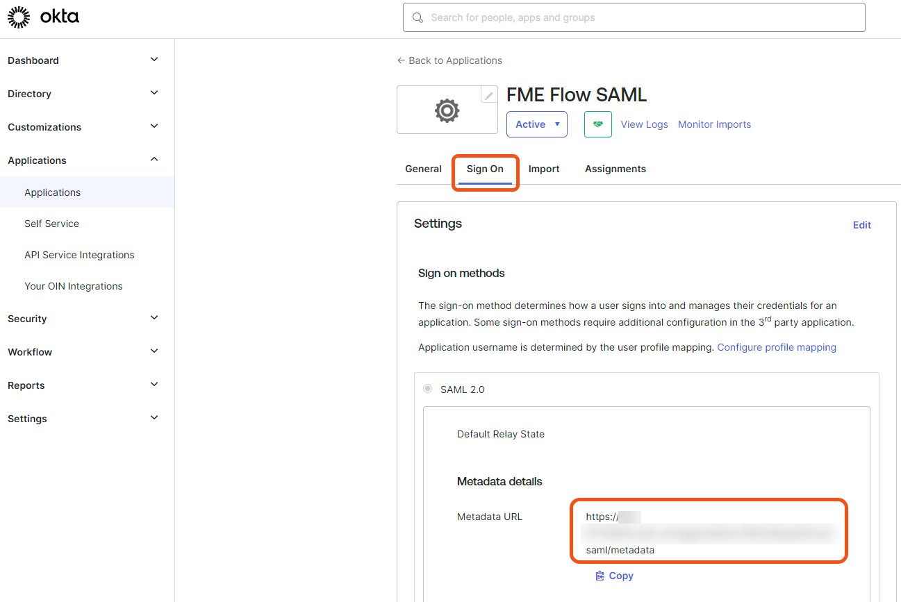Click the green handshake icon button

coord(598,124)
